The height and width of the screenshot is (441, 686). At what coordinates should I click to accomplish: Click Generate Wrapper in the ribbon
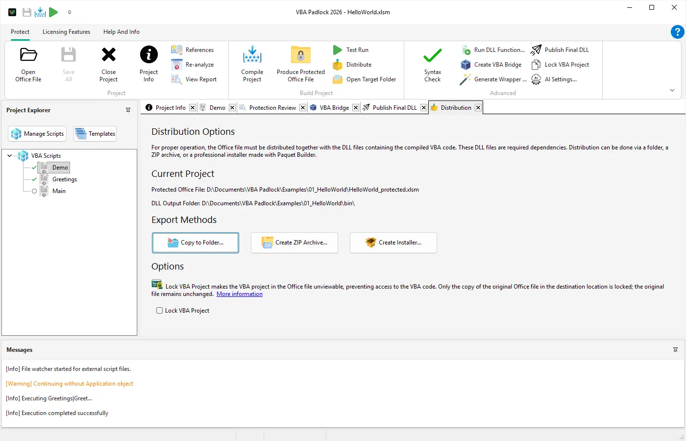point(493,79)
